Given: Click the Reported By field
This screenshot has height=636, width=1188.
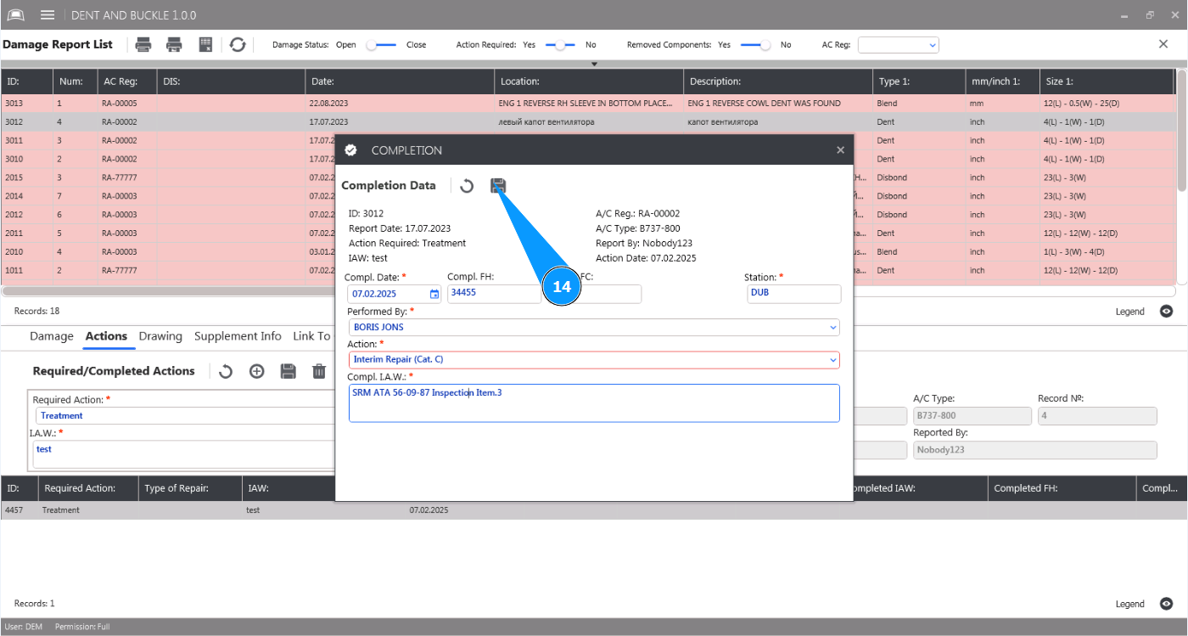Looking at the screenshot, I should click(1034, 450).
